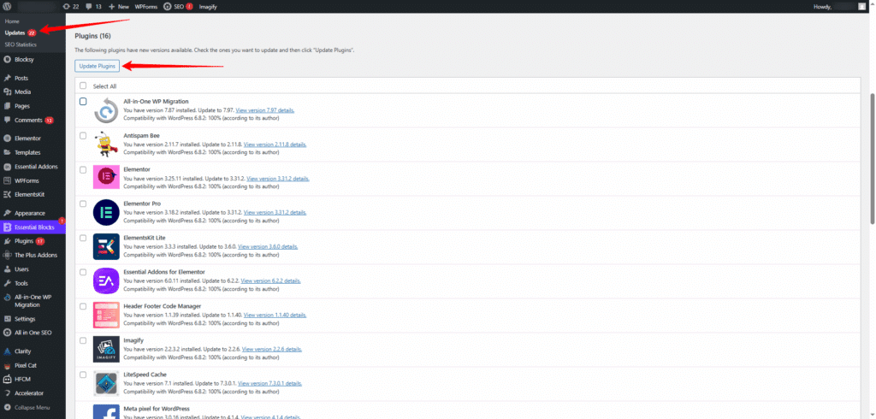Image resolution: width=876 pixels, height=419 pixels.
Task: Click the updates counter showing 22 in admin bar
Action: coord(71,7)
